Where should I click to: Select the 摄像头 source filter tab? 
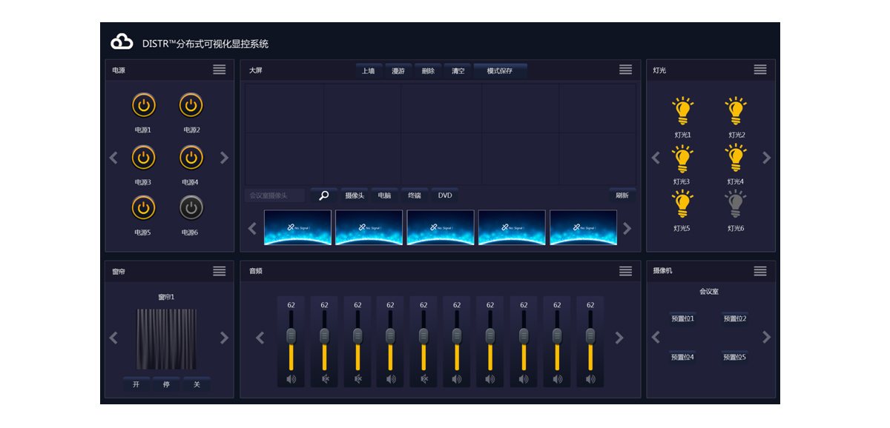(354, 195)
